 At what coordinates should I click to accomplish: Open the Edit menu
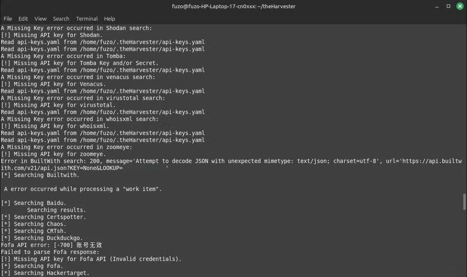[x=23, y=19]
